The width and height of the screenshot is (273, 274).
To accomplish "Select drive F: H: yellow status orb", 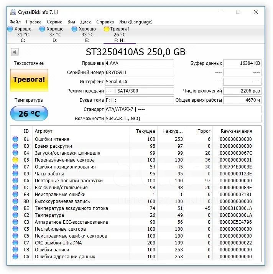I will [x=106, y=29].
